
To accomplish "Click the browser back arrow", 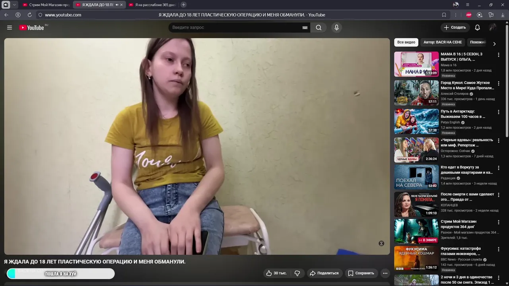I will [x=6, y=15].
